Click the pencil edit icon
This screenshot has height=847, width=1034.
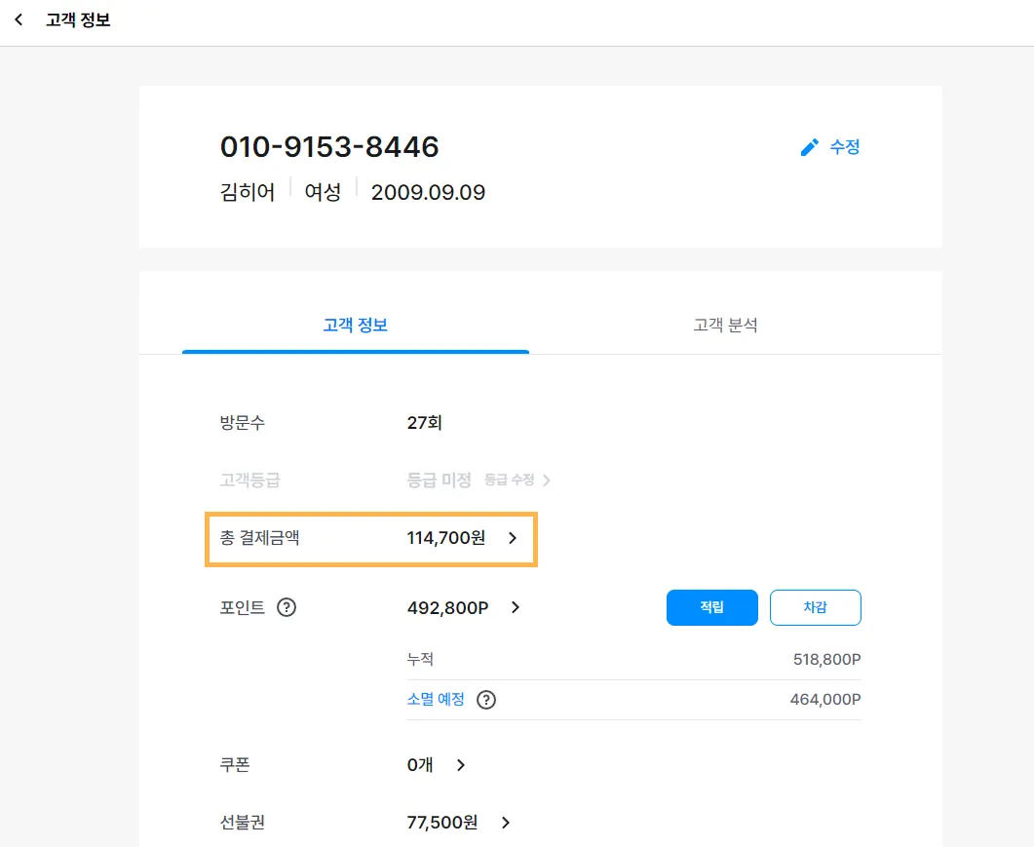coord(809,147)
